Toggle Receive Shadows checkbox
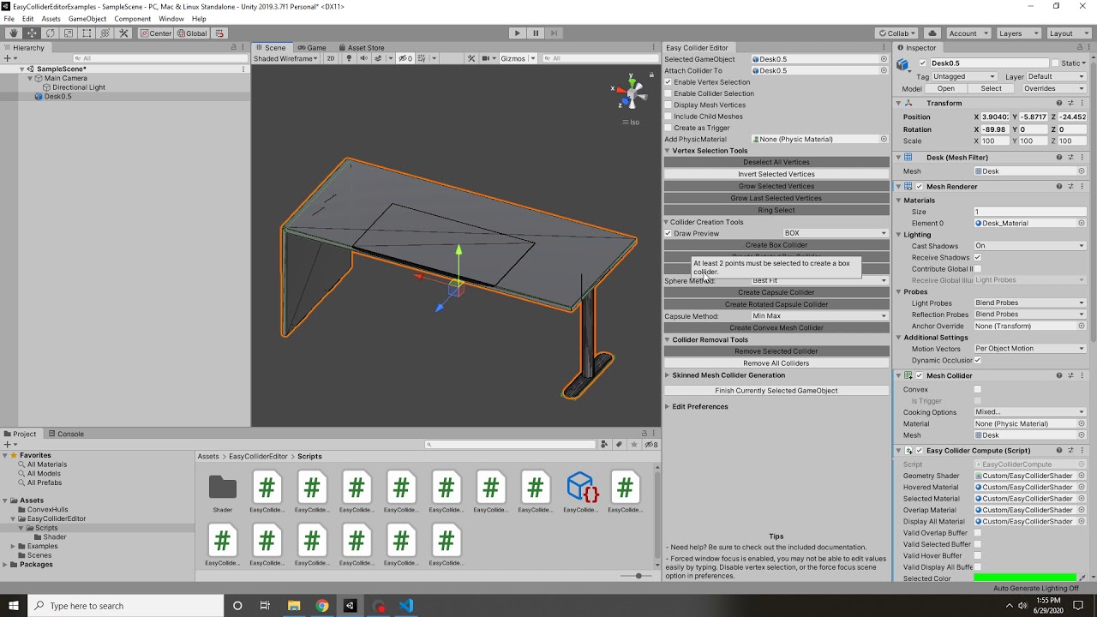The image size is (1097, 617). 978,257
